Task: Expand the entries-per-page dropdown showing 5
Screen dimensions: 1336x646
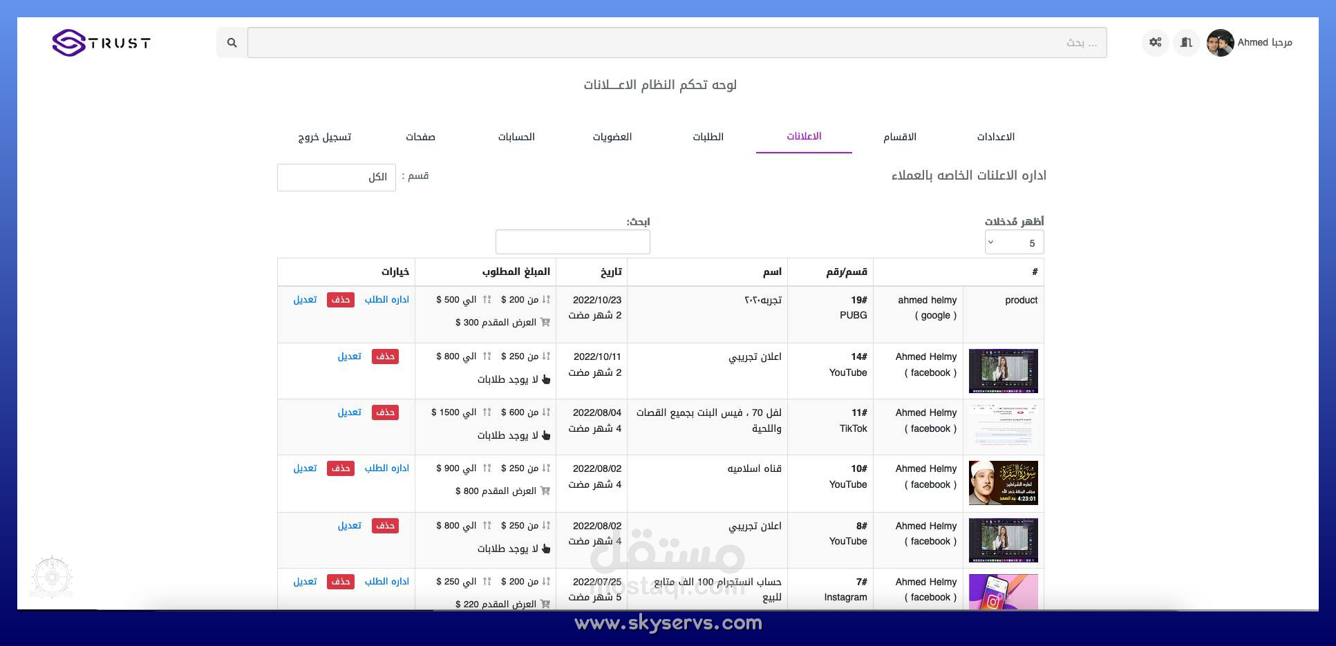Action: tap(1013, 243)
